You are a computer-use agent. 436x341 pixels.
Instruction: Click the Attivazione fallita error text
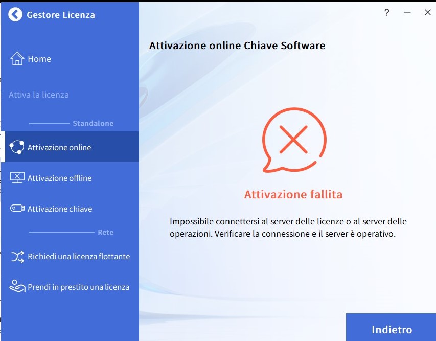pyautogui.click(x=293, y=194)
